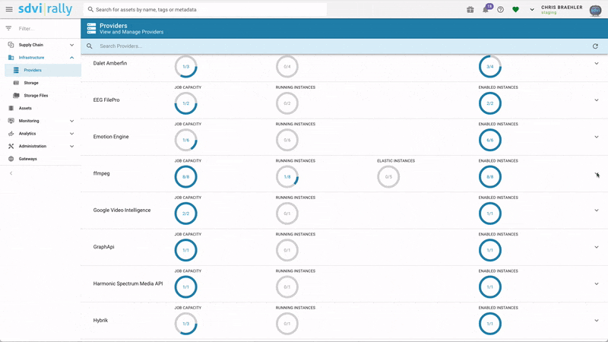The height and width of the screenshot is (342, 608).
Task: Click the Analytics sidebar icon
Action: coord(11,134)
